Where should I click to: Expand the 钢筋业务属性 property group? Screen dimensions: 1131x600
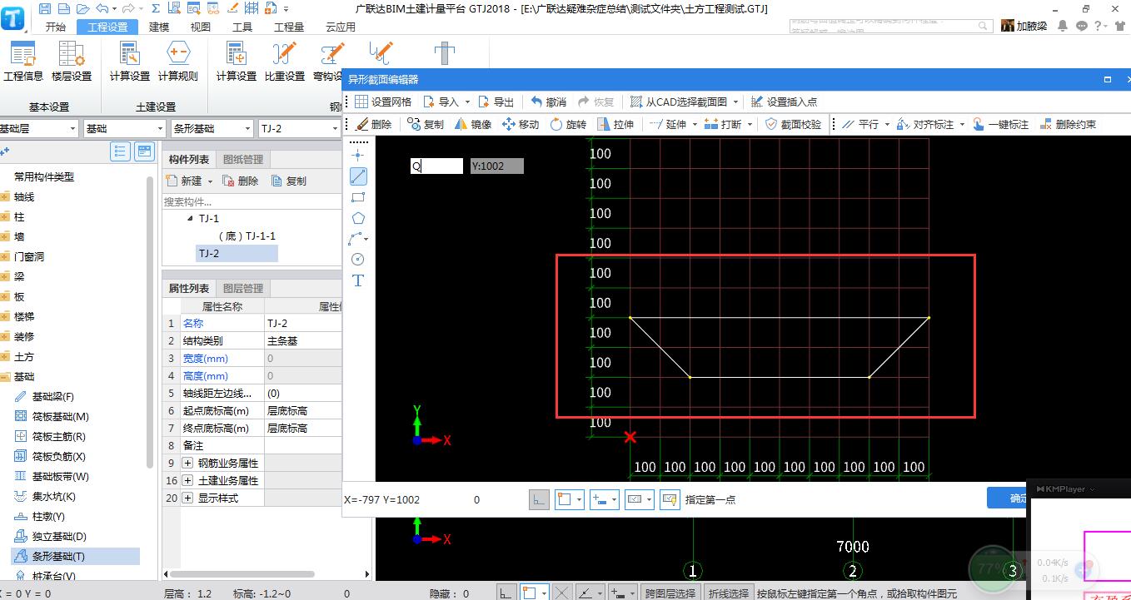coord(187,463)
